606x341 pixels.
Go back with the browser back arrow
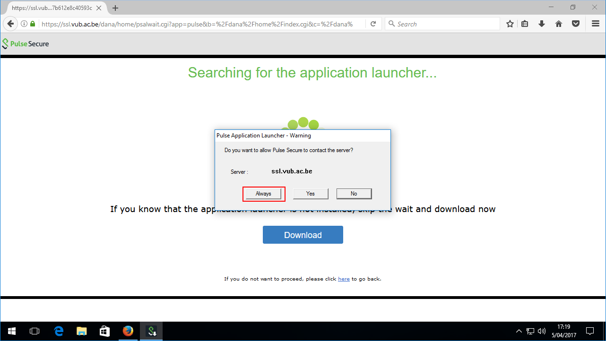[x=10, y=24]
